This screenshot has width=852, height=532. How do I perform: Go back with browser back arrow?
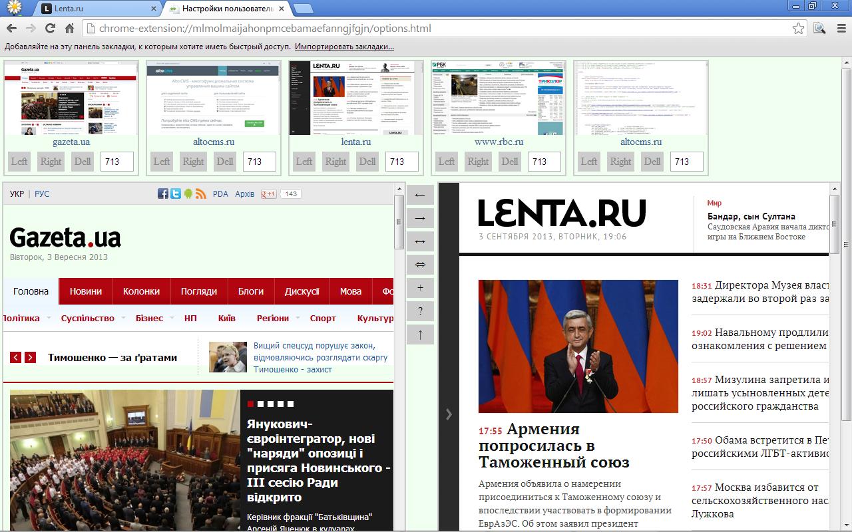click(x=11, y=29)
